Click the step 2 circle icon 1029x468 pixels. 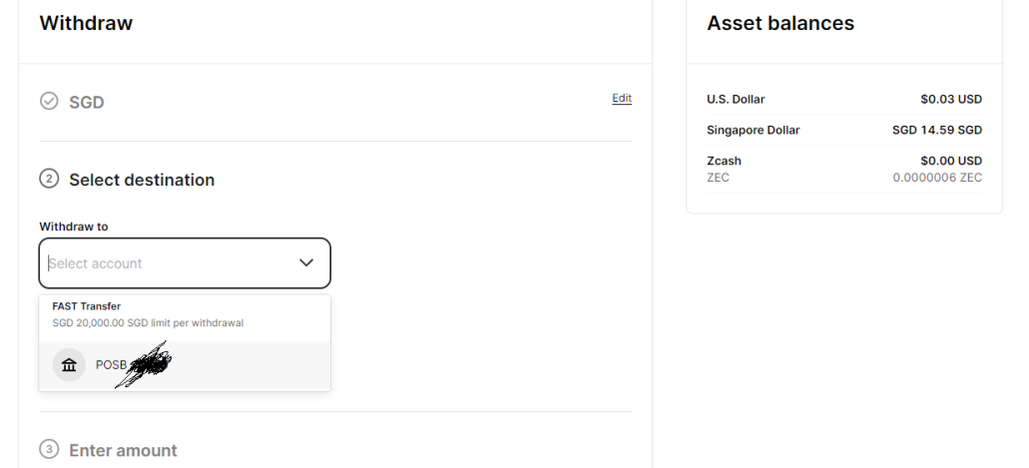coord(49,179)
